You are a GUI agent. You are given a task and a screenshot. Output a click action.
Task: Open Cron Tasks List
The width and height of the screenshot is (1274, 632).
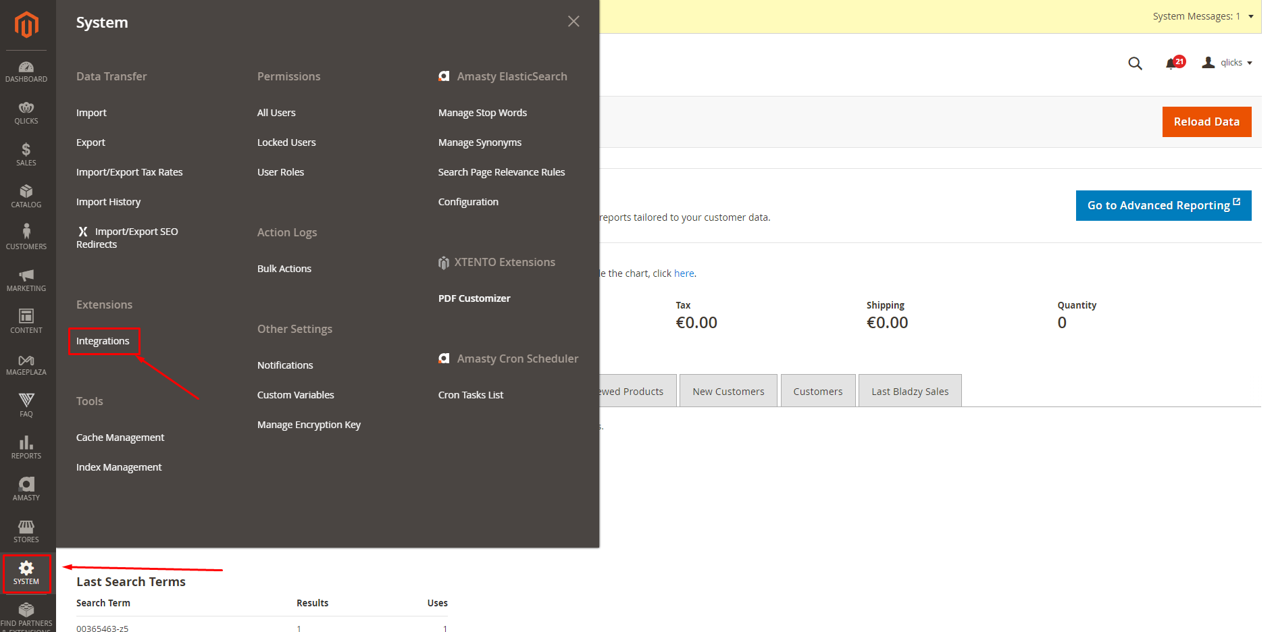click(471, 395)
